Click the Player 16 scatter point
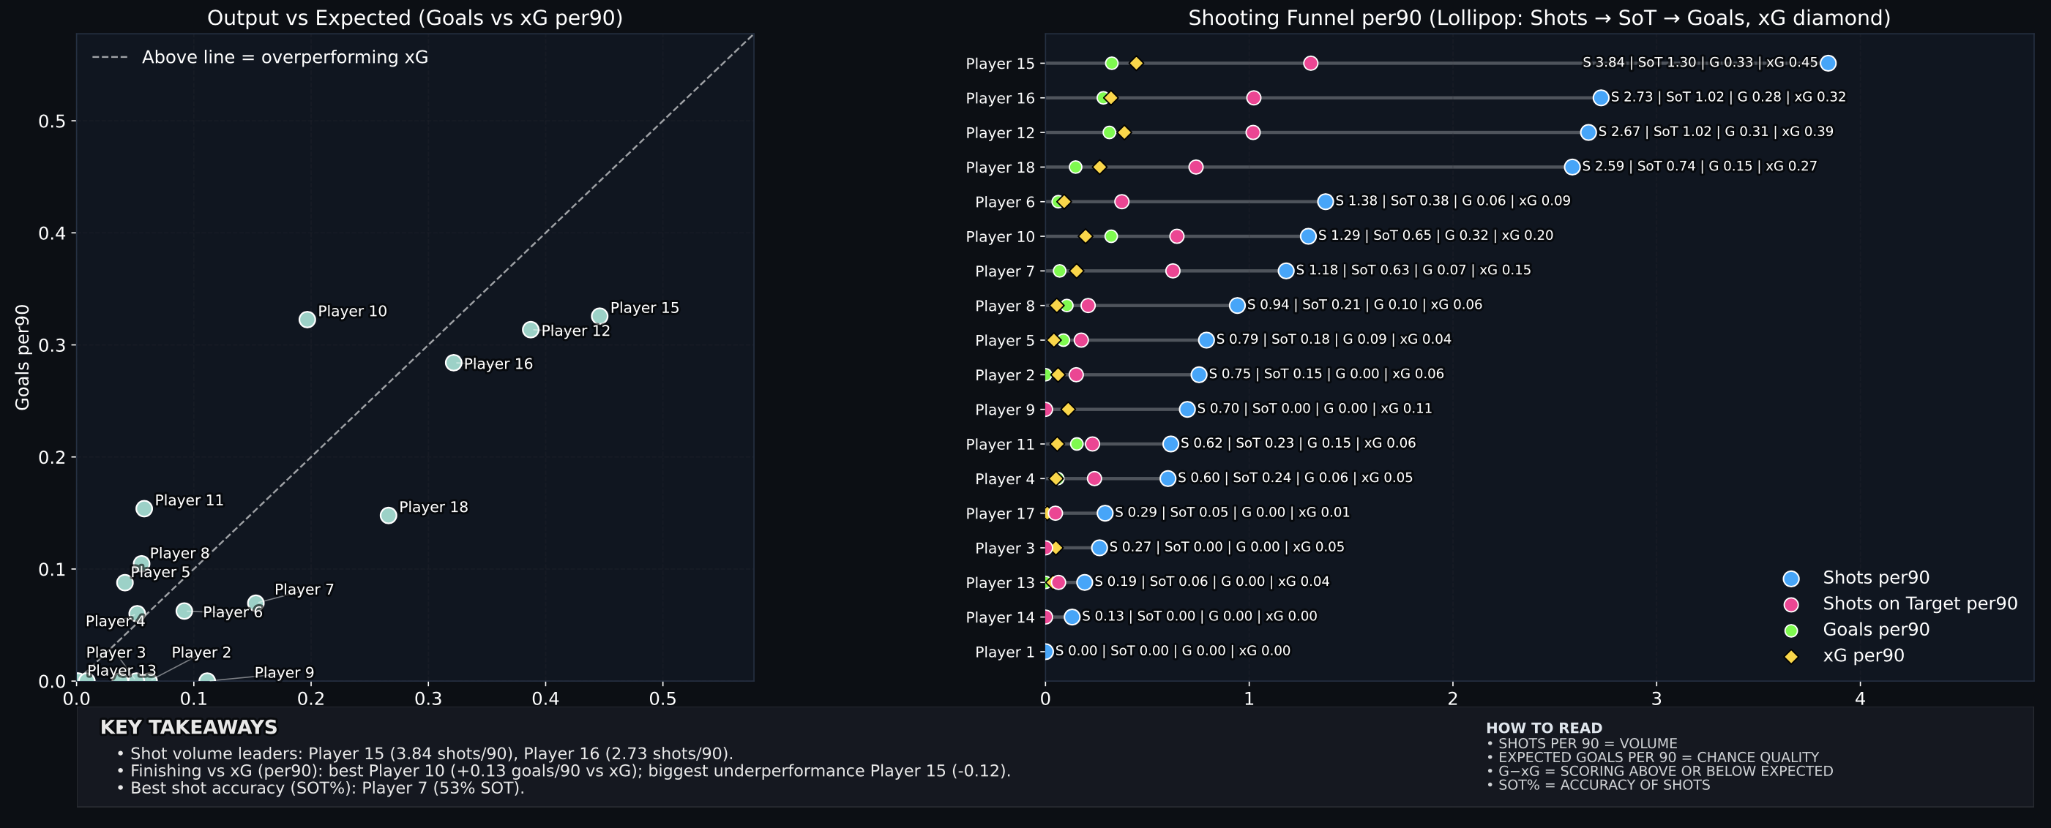The height and width of the screenshot is (828, 2051). coord(454,363)
